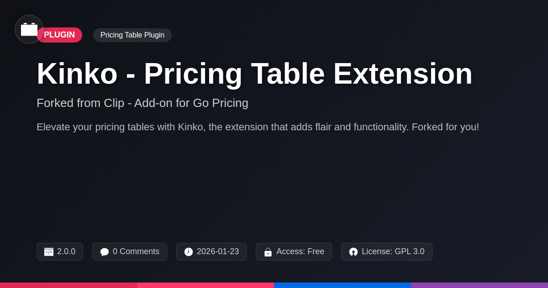548x288 pixels.
Task: Click the Elevate your pricing tables description
Action: [258, 127]
